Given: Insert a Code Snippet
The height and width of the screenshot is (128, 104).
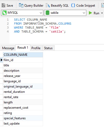Looking at the screenshot, I should coord(83,6).
